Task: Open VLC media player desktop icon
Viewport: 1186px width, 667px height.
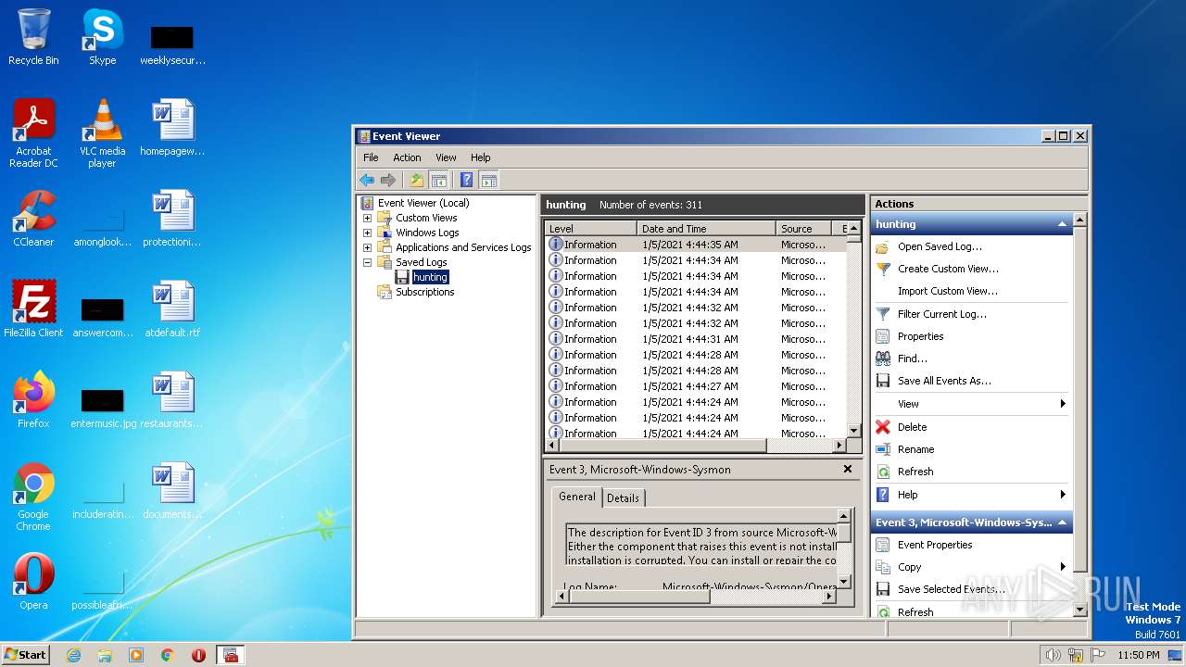Action: click(102, 133)
